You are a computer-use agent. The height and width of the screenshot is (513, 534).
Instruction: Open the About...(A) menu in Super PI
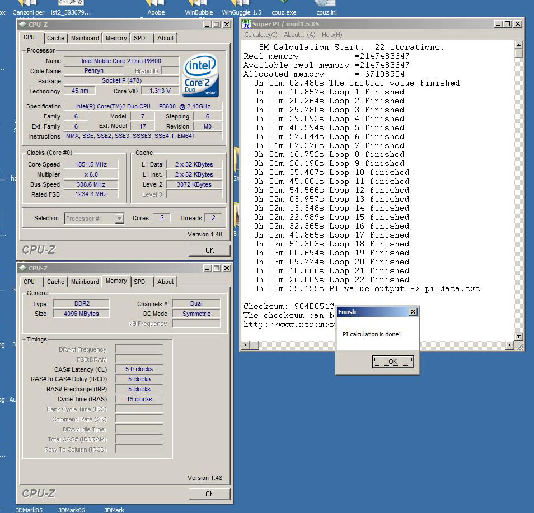click(x=299, y=35)
